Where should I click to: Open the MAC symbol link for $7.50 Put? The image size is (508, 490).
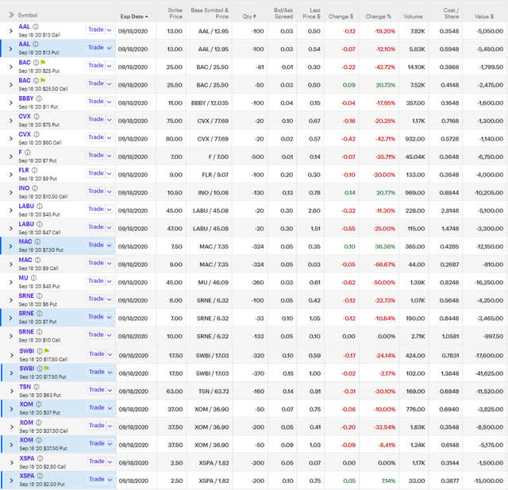[x=25, y=241]
